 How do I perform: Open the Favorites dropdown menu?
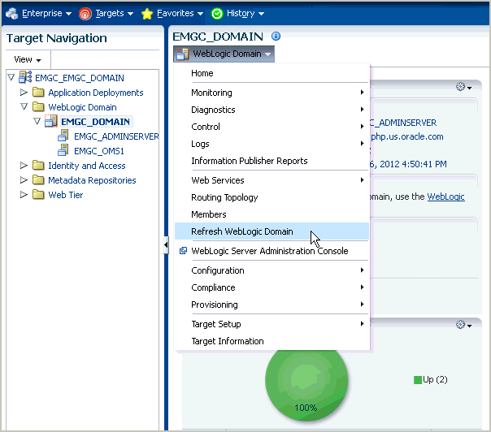[180, 14]
